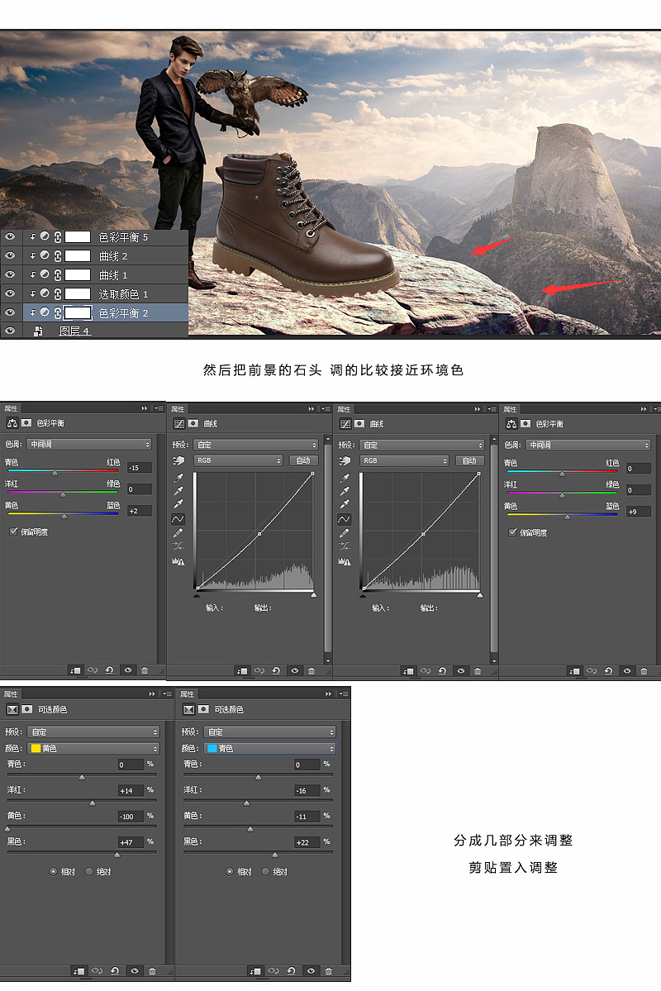Click trash icon in right Curves panel
661x991 pixels.
[477, 670]
